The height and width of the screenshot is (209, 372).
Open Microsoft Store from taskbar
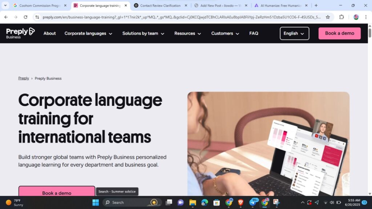pyautogui.click(x=217, y=202)
